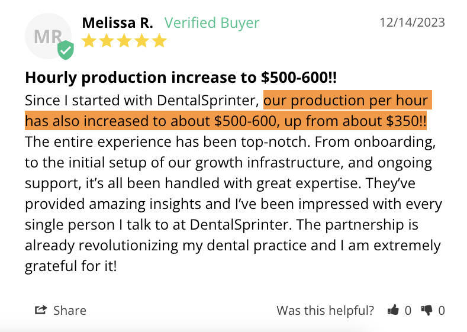Select the third star in the rating

pos(124,41)
